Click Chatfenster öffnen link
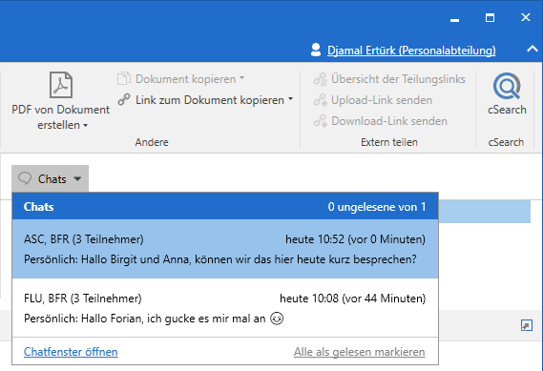This screenshot has height=371, width=543. [x=71, y=352]
